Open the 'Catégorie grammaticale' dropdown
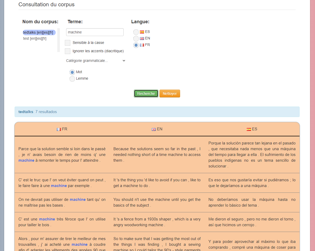This screenshot has width=315, height=251. pos(96,61)
